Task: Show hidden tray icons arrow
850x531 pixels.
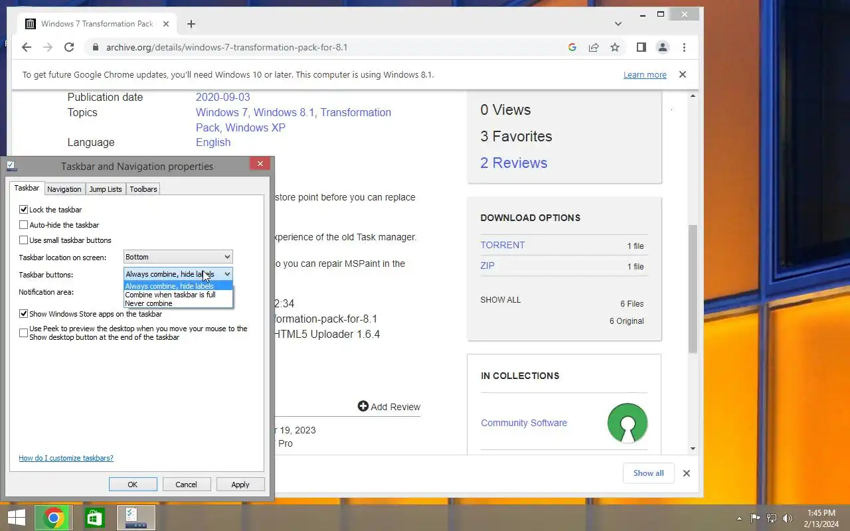Action: [740, 518]
